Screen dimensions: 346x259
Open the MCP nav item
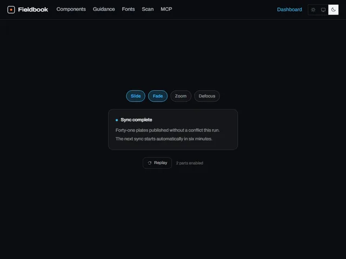[x=167, y=9]
